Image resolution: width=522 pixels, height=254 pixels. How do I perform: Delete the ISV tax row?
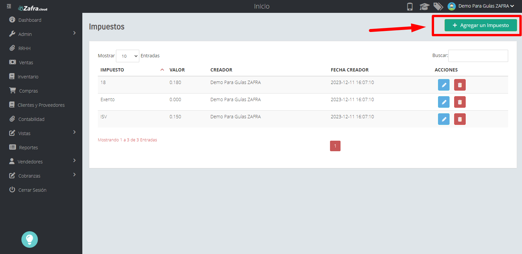460,119
